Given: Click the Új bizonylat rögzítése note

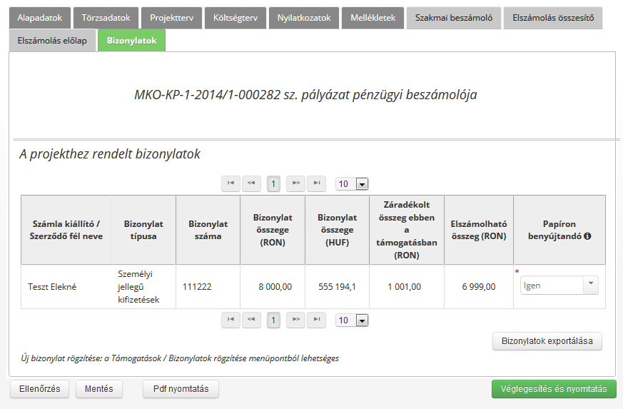Looking at the screenshot, I should 180,358.
